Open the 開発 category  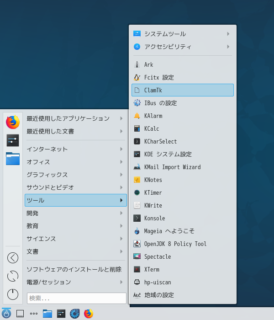[76, 213]
